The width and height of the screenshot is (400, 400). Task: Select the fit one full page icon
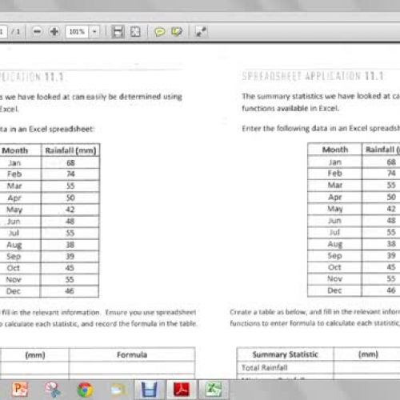(135, 32)
